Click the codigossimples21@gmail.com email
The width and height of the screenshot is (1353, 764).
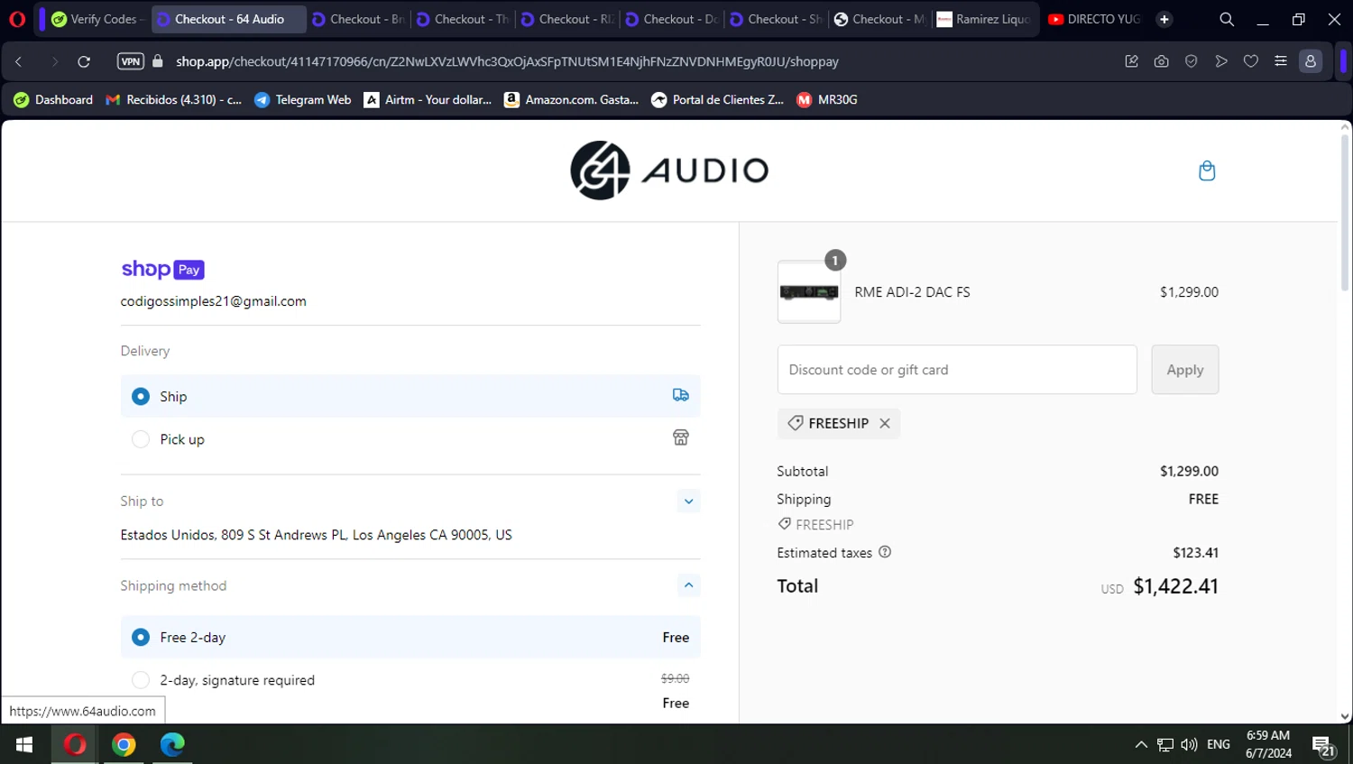coord(214,301)
